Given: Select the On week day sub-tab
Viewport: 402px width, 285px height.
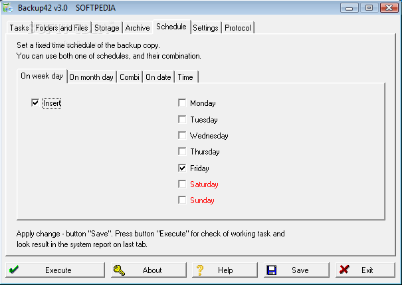Looking at the screenshot, I should (x=42, y=76).
